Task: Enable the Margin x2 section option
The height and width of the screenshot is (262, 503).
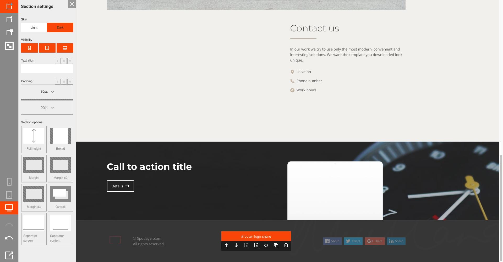Action: coord(61,169)
